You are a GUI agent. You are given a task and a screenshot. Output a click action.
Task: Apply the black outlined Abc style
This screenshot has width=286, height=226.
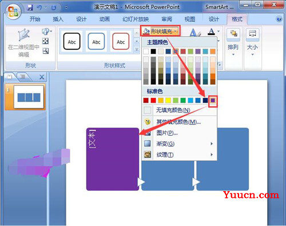pyautogui.click(x=71, y=41)
